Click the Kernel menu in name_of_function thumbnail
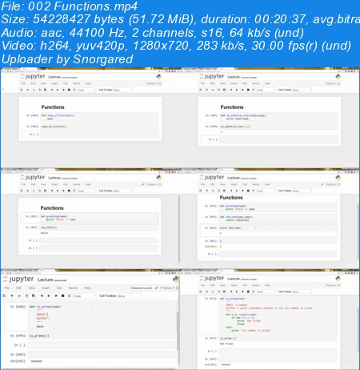 [77, 83]
